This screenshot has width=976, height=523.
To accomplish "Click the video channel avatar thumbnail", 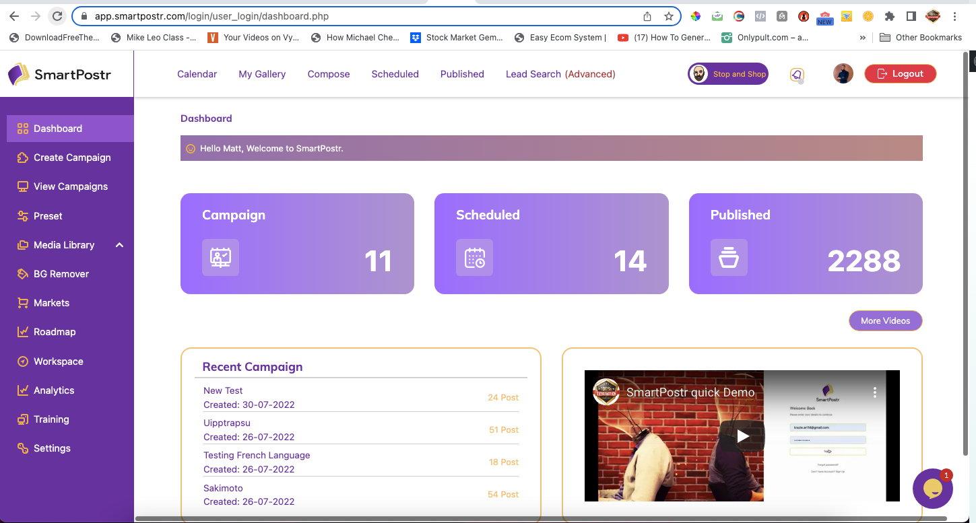I will (606, 392).
